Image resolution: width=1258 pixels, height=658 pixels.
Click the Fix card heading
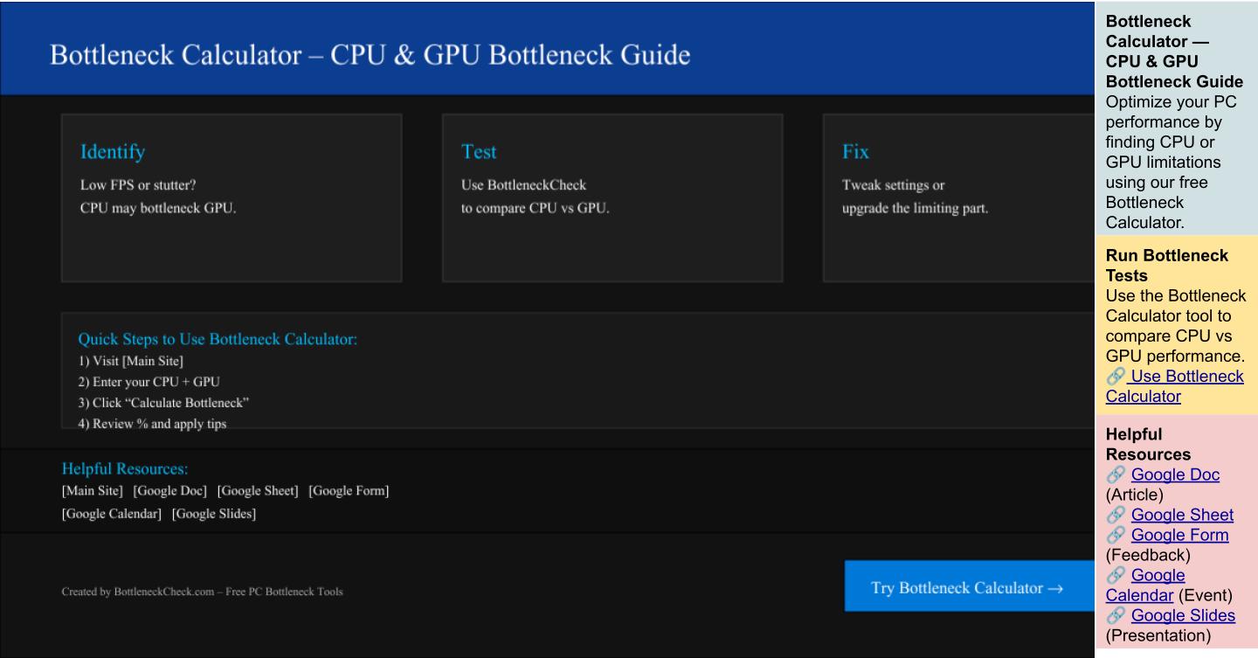(x=855, y=152)
